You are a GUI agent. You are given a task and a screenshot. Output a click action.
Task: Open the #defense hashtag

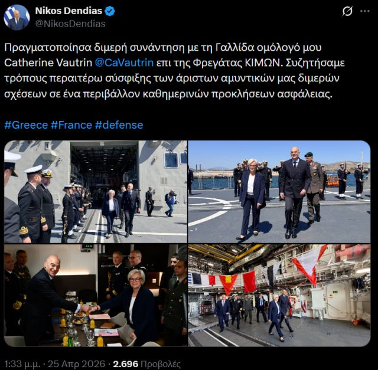coord(119,125)
